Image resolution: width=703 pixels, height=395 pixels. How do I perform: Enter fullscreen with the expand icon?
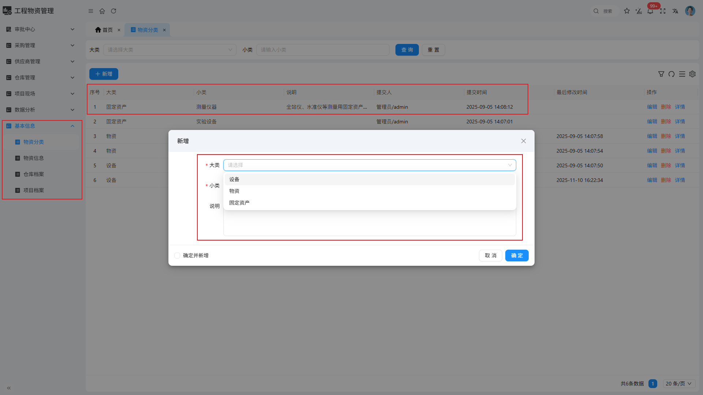click(663, 11)
